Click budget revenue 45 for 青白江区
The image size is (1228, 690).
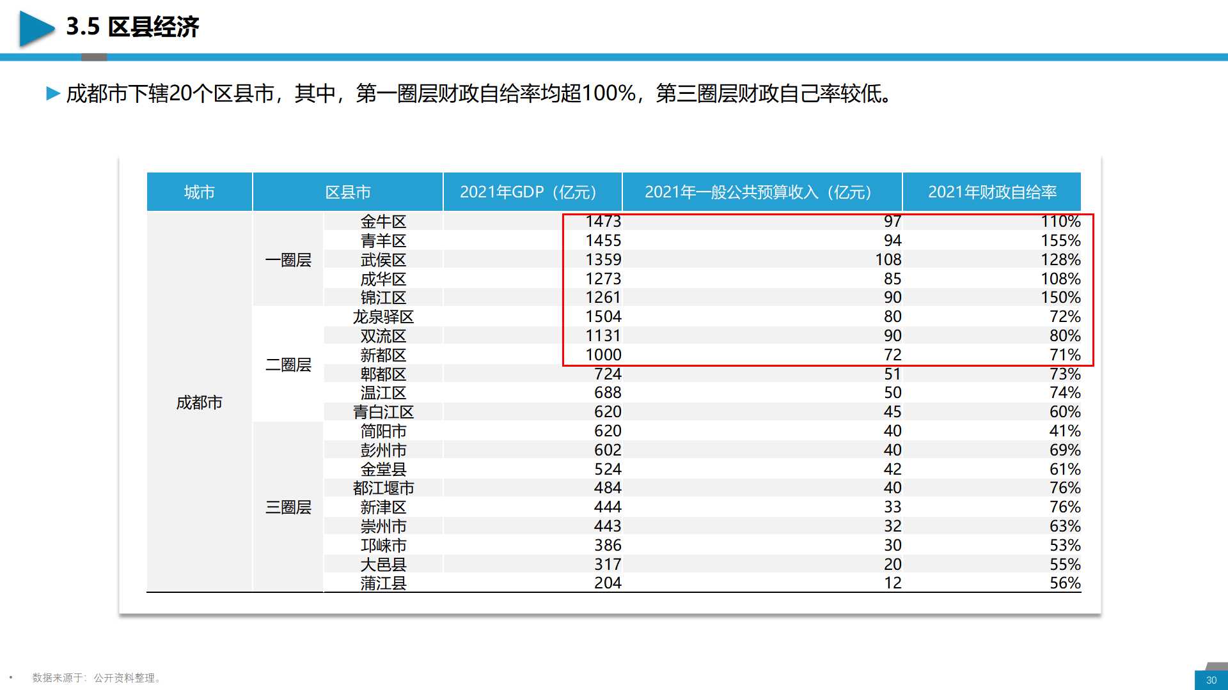(x=893, y=412)
